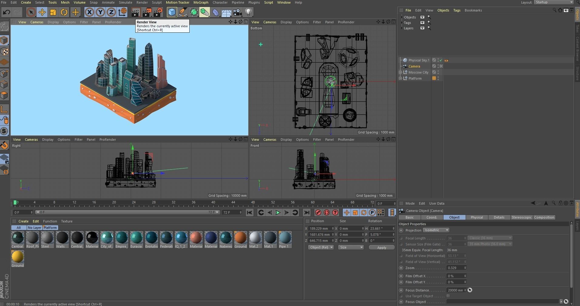This screenshot has height=306, width=580.
Task: Add a Camera object from toolbar
Action: 237,12
